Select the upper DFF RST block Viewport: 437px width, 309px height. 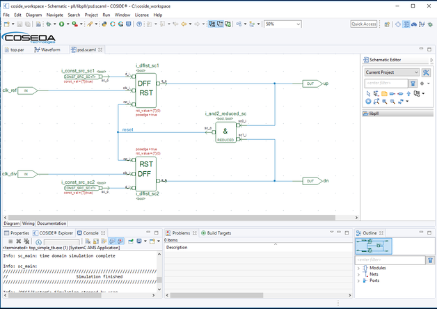[x=146, y=90]
